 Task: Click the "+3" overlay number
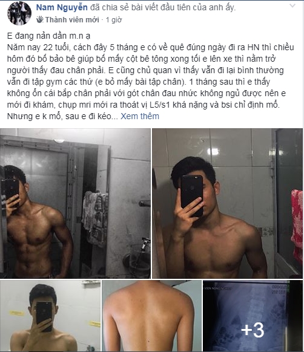253,330
